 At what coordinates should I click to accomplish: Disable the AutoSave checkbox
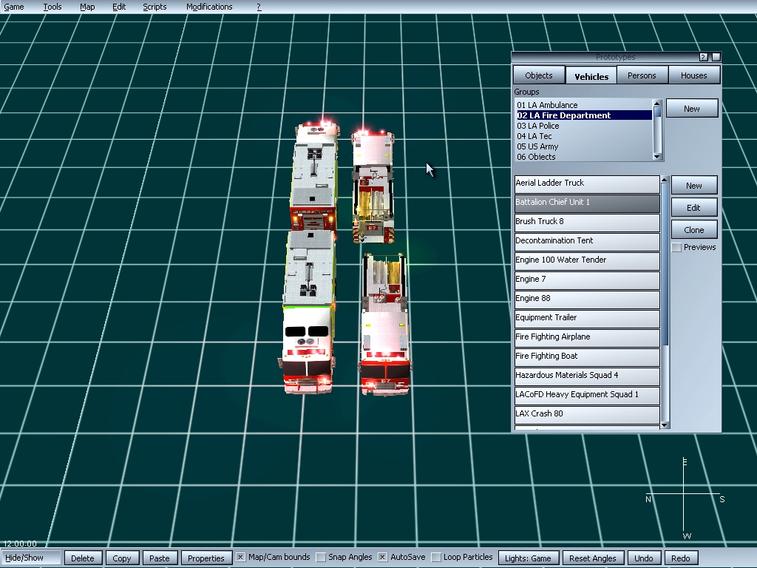383,557
